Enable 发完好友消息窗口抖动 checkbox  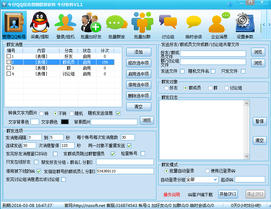[x=55, y=154]
